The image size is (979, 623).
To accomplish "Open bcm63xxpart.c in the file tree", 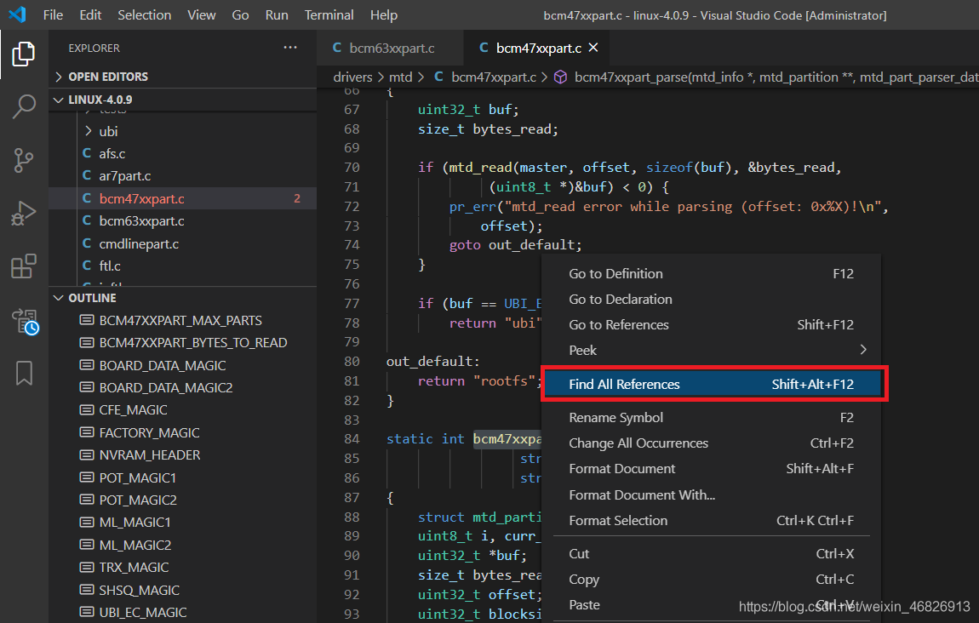I will [141, 221].
